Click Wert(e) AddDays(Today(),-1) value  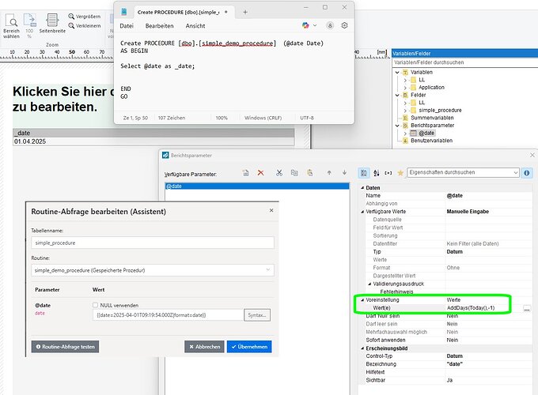coord(471,308)
